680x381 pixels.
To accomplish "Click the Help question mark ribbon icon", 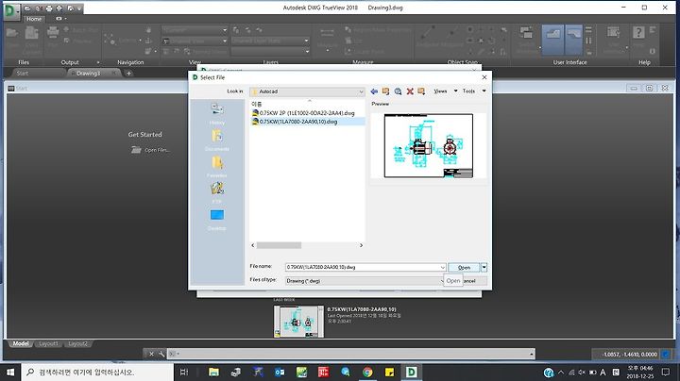I will coord(638,32).
